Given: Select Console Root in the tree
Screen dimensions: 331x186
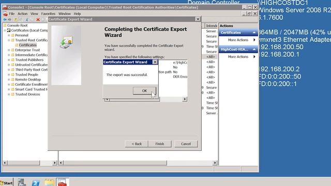Looking at the screenshot, I should point(17,25).
